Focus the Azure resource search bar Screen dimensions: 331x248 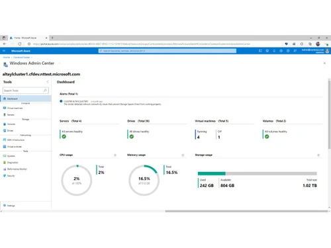pyautogui.click(x=167, y=51)
